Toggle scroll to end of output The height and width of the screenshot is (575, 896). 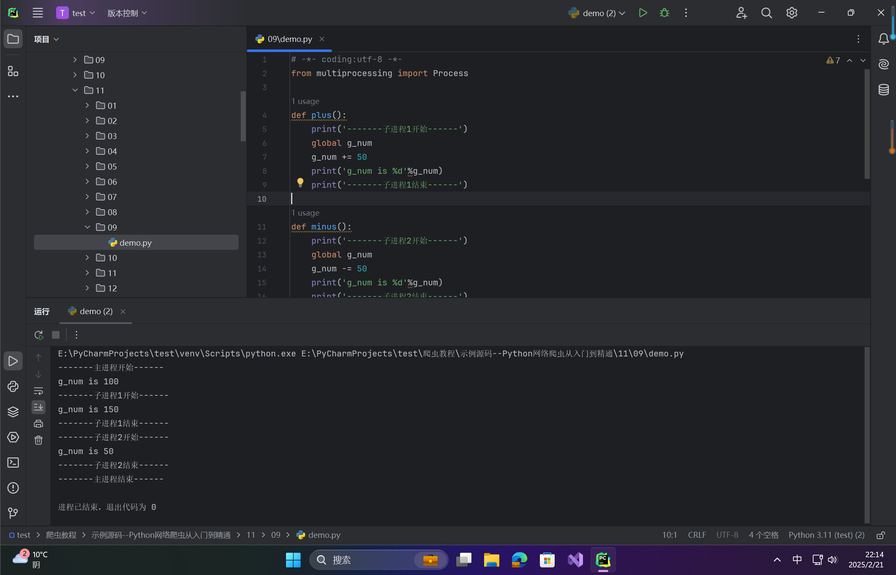[38, 407]
